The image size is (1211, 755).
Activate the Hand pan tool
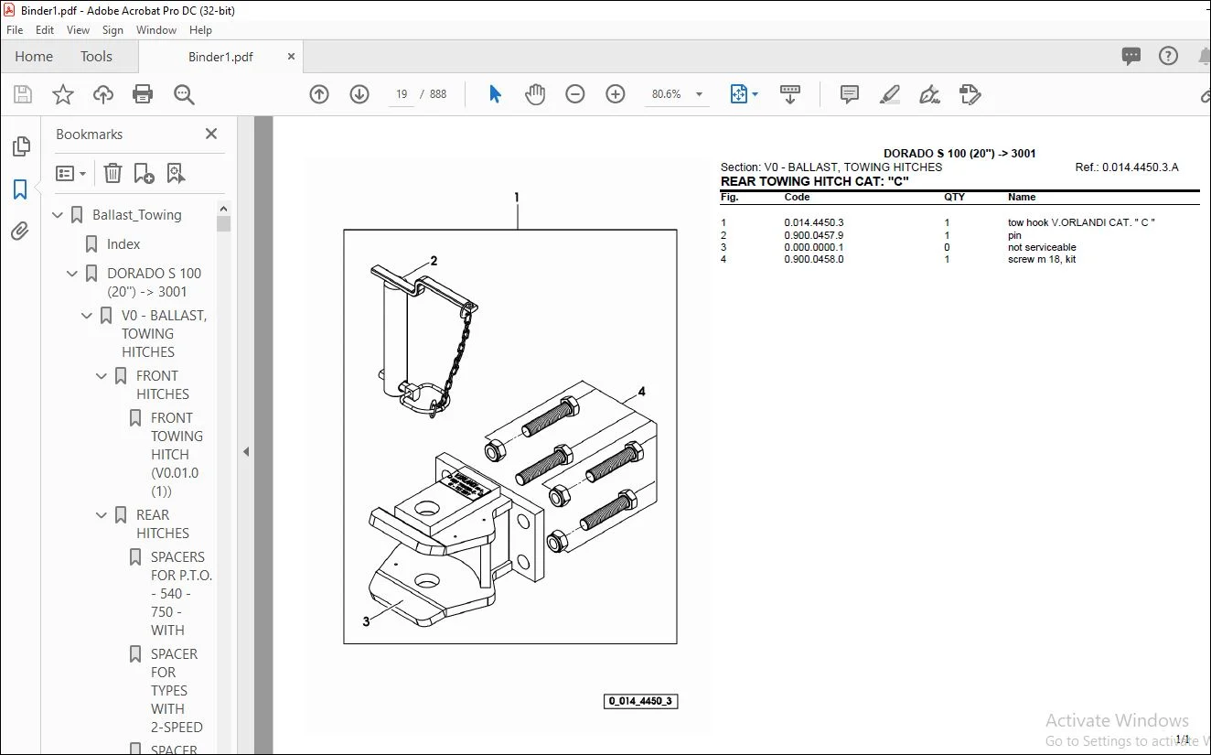click(x=535, y=94)
